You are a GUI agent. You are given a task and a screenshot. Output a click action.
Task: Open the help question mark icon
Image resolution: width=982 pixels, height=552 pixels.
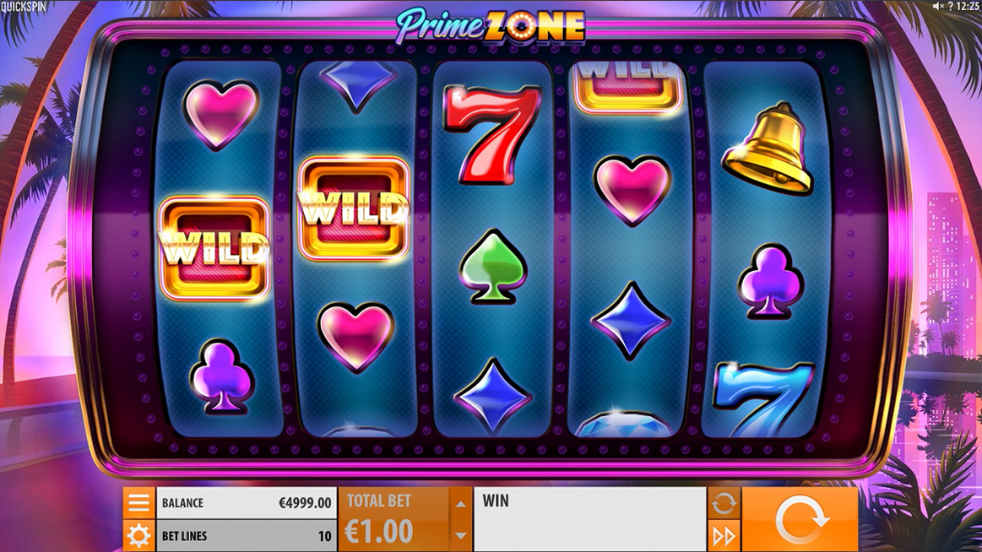click(x=950, y=6)
